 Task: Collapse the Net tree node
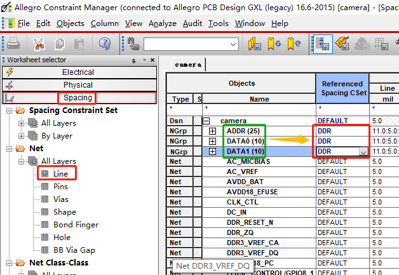pos(9,149)
